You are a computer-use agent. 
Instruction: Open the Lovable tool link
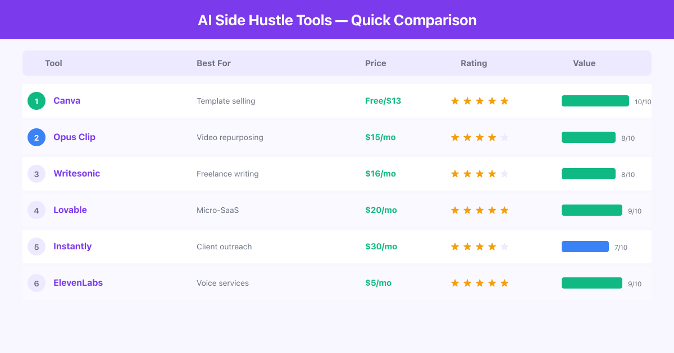pos(70,210)
